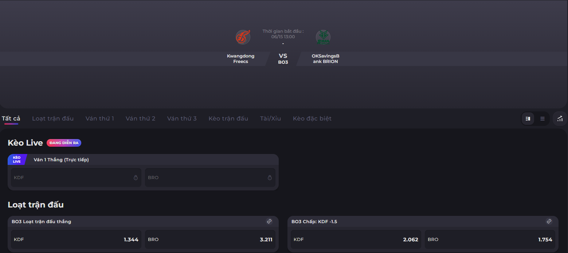Click BO3 Loạt trận đấu thắng title
568x253 pixels.
(42, 222)
